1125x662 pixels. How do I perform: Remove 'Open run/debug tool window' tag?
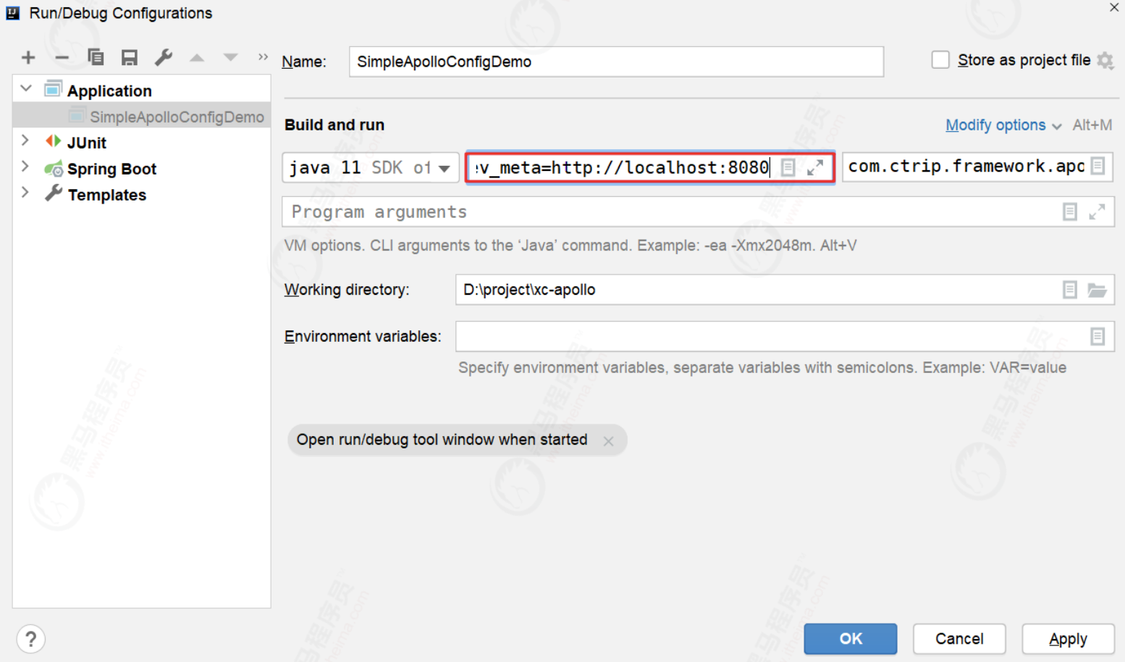click(x=608, y=440)
